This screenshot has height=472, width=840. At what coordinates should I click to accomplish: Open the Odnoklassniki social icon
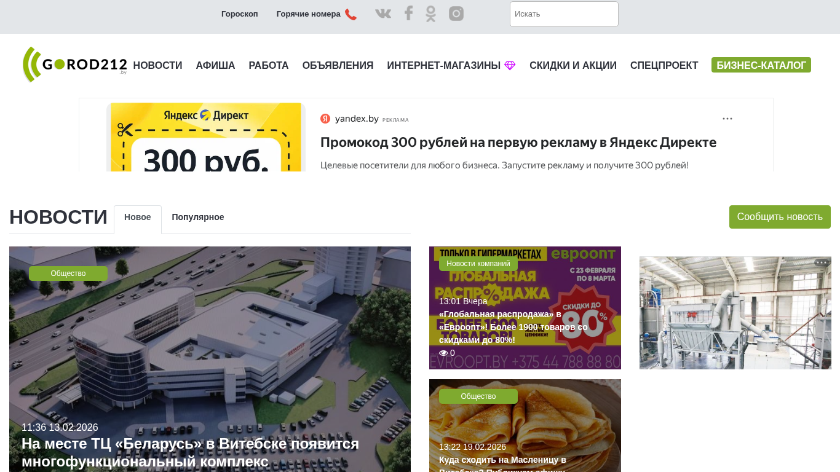[430, 14]
